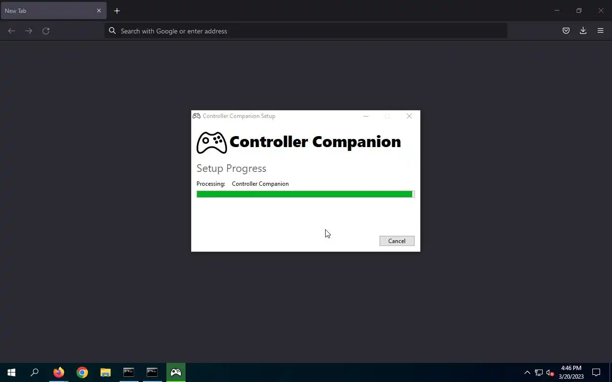Switch to Firefox in taskbar
Image resolution: width=612 pixels, height=382 pixels.
tap(59, 372)
